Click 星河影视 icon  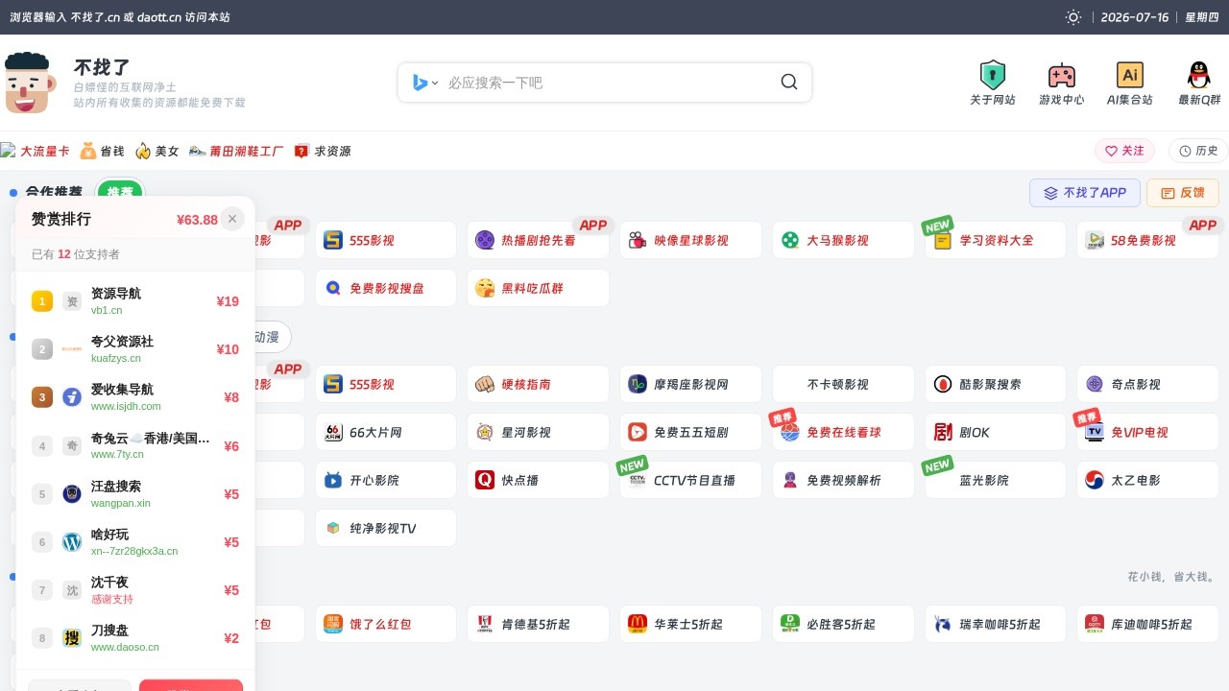point(485,432)
